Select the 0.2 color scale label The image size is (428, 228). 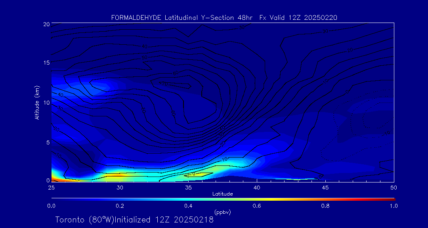coord(120,206)
